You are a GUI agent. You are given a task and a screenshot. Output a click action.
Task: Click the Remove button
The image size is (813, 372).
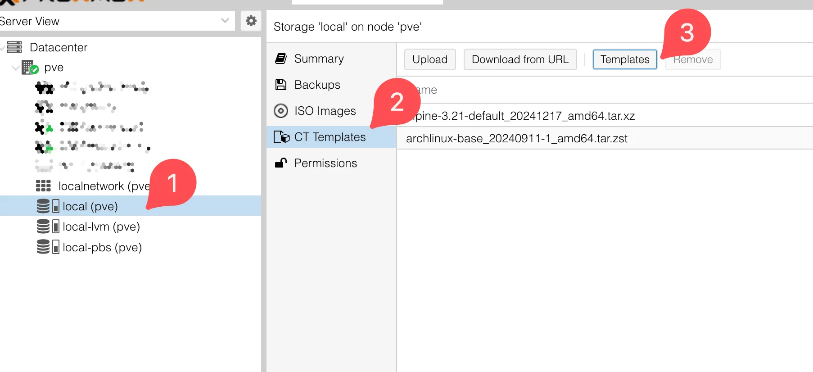click(693, 59)
